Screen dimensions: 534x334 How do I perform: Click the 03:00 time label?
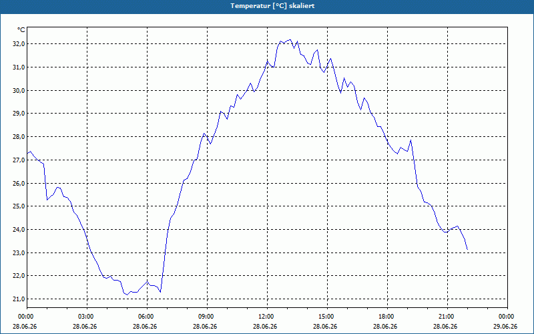[x=87, y=317]
